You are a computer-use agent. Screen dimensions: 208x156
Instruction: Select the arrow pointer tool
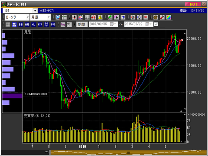(x=117, y=17)
